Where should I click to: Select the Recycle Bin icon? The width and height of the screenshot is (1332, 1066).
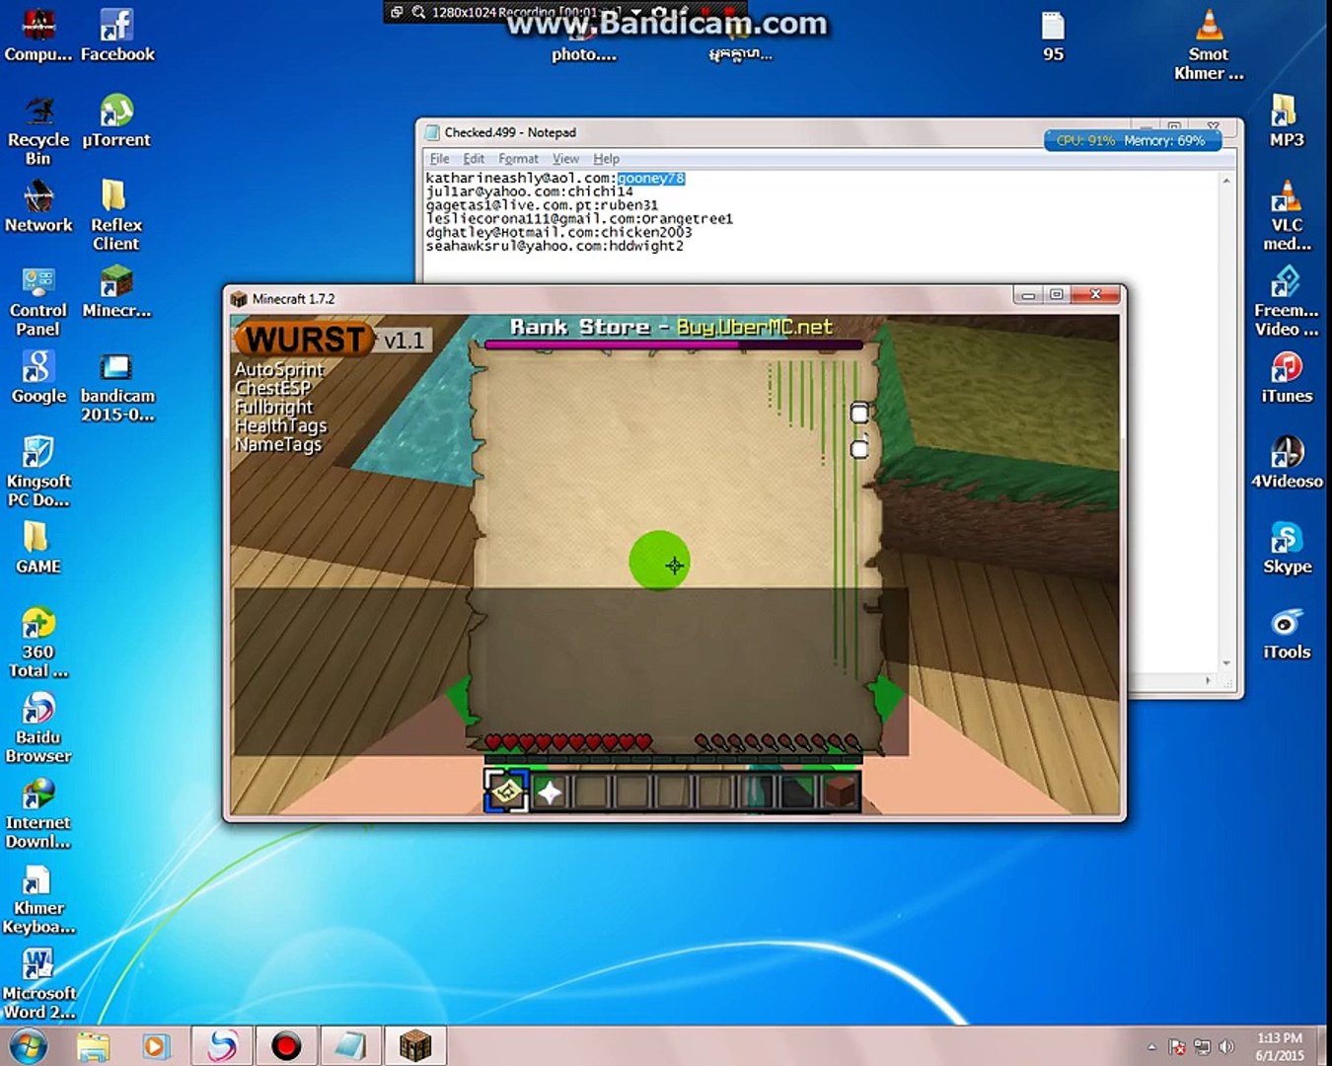coord(38,130)
